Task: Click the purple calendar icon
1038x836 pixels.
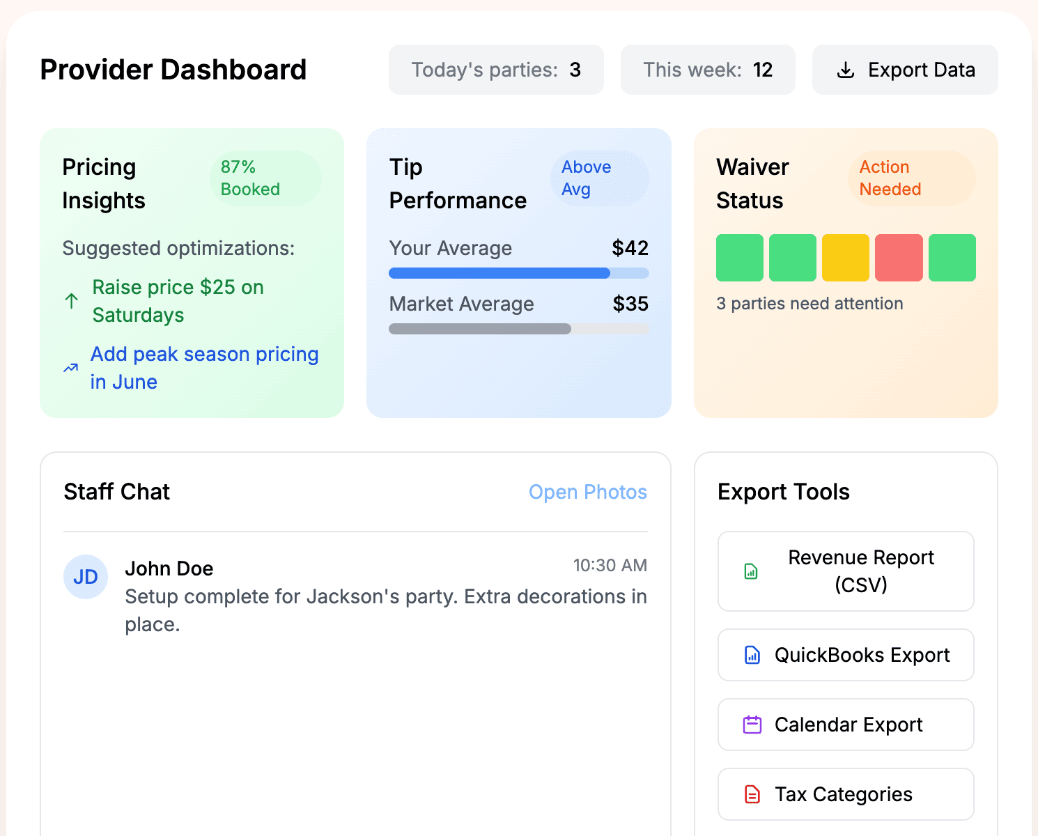Action: 752,725
